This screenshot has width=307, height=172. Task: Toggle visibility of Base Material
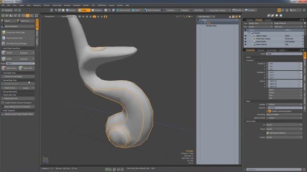(x=245, y=44)
